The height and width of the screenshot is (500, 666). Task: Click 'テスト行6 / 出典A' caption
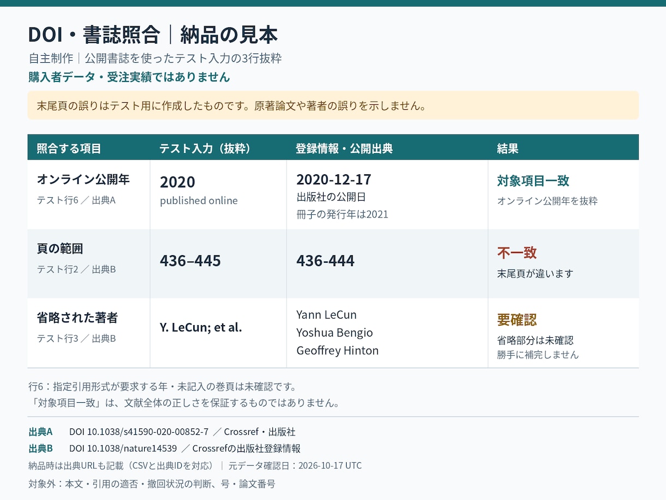click(x=76, y=200)
